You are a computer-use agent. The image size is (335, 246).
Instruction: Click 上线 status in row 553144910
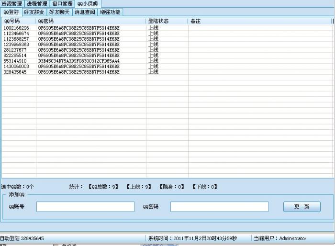154,61
